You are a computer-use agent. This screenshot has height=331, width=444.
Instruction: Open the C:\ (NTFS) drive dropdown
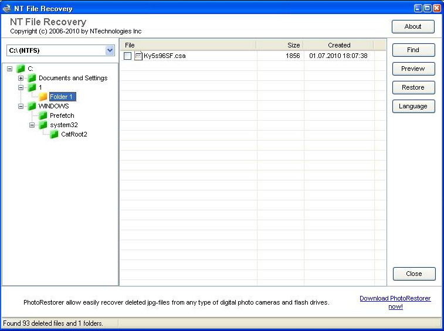click(110, 50)
